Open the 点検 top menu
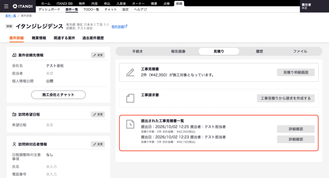 (x=166, y=3)
